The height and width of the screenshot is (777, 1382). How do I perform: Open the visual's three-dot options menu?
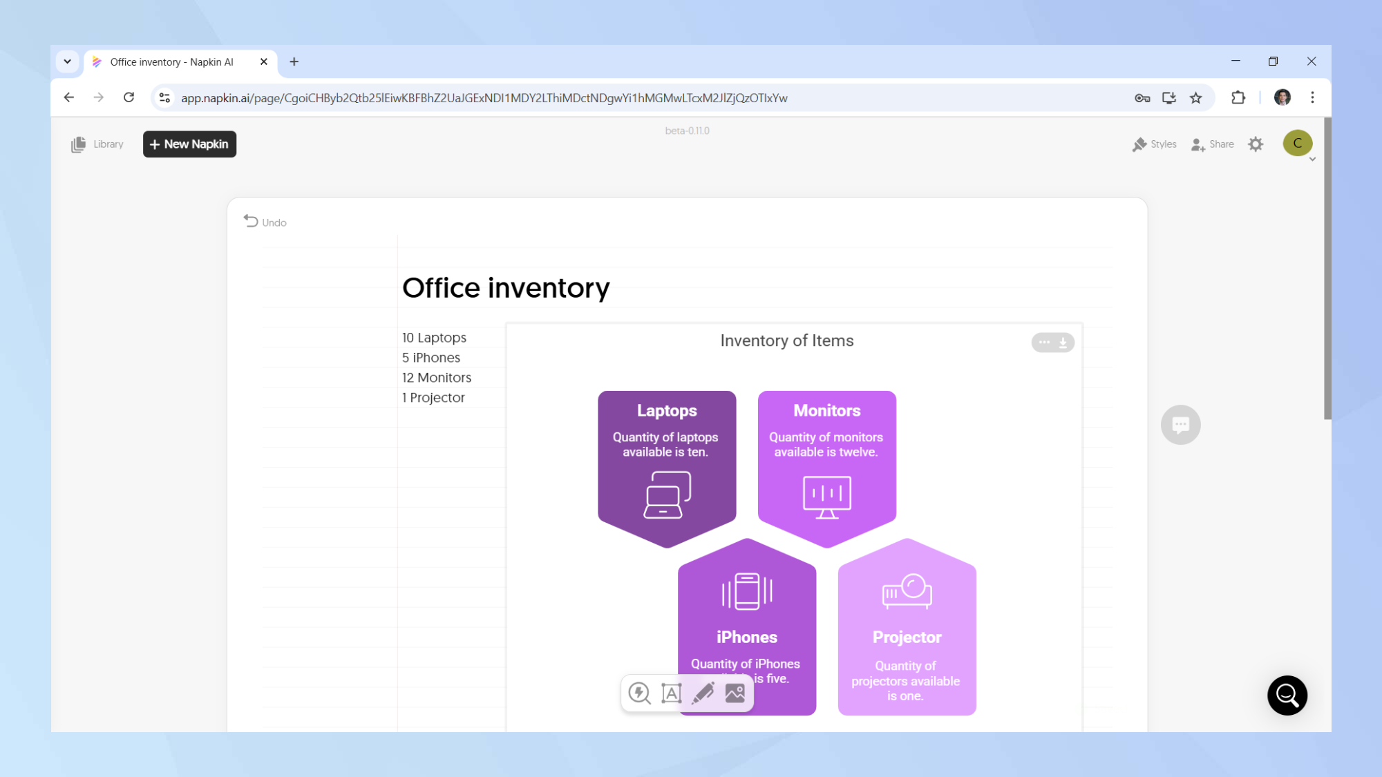tap(1044, 343)
